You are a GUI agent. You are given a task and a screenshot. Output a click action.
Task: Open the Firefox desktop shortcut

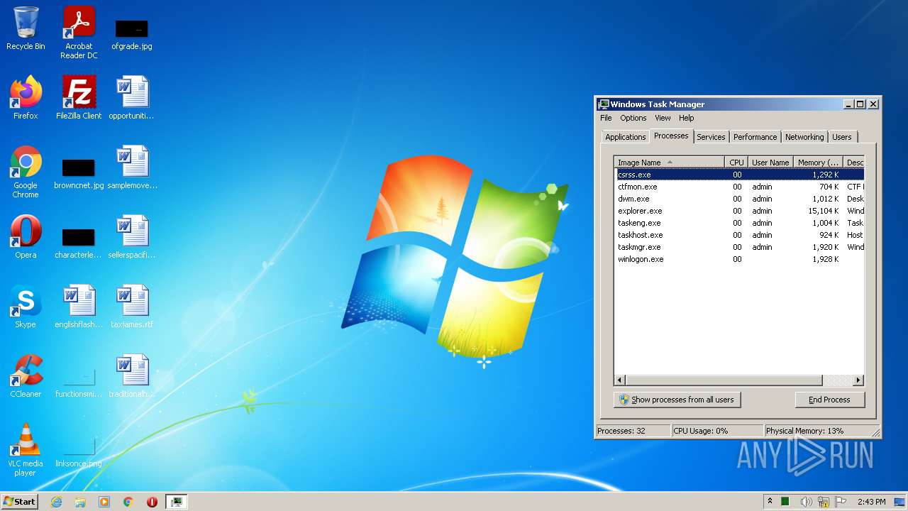[26, 98]
